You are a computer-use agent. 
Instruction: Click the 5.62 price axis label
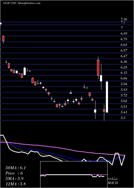tap(124, 101)
